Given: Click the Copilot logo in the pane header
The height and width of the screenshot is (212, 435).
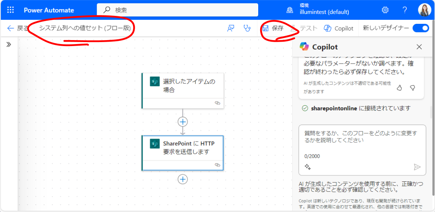Looking at the screenshot, I should pos(304,46).
